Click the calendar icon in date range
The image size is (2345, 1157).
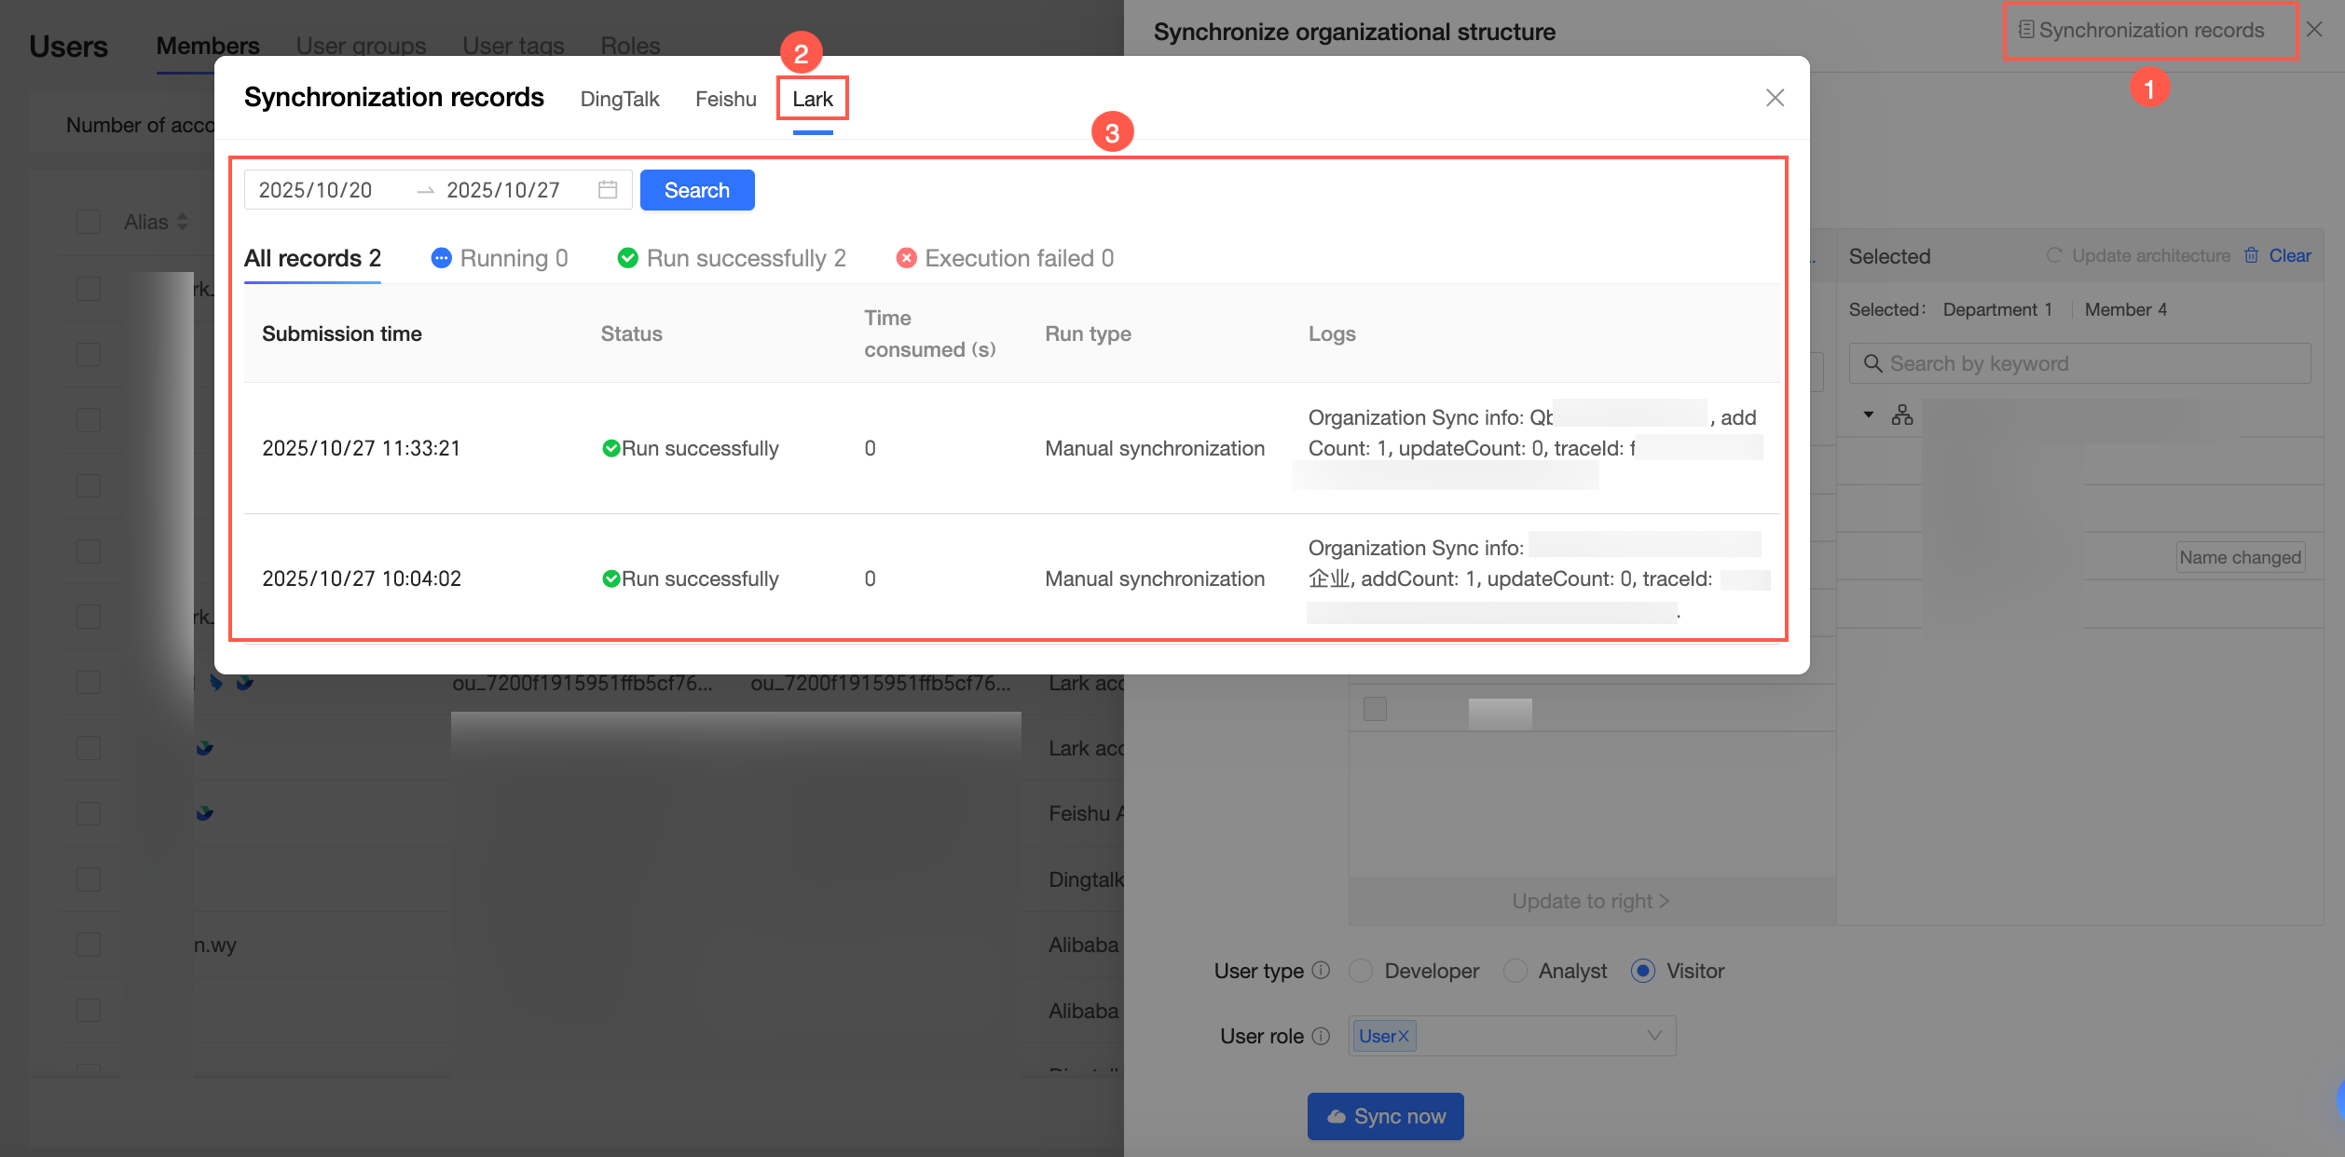tap(608, 190)
